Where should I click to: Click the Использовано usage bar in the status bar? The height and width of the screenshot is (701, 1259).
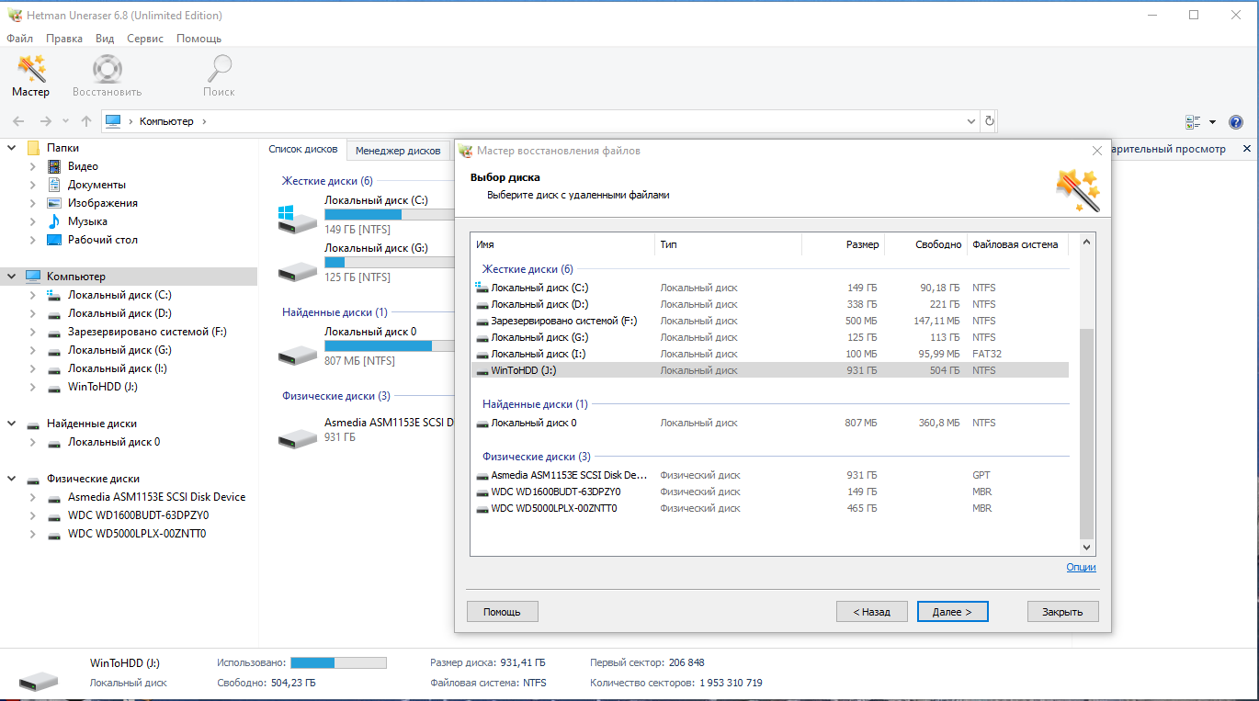pos(338,661)
